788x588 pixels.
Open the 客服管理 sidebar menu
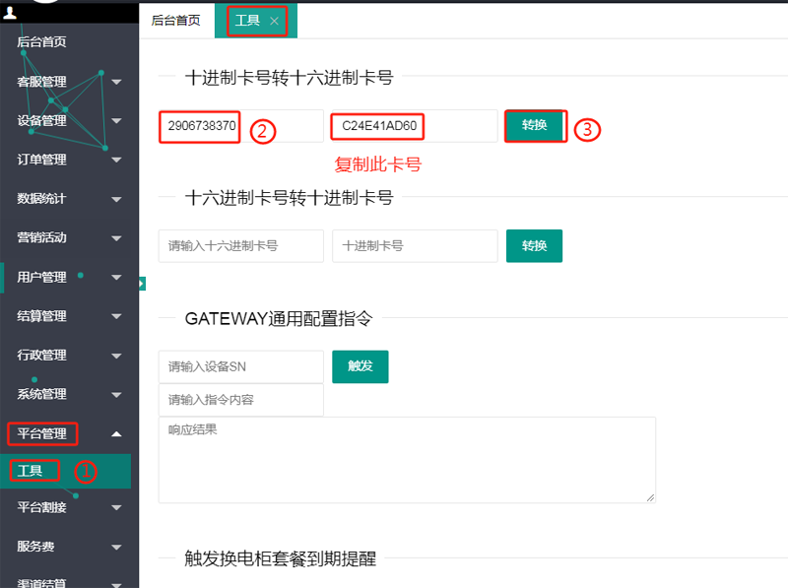click(x=41, y=82)
